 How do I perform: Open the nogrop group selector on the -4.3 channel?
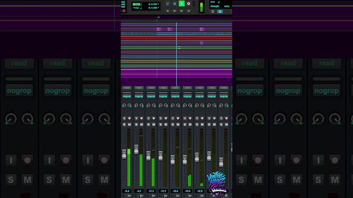(139, 96)
